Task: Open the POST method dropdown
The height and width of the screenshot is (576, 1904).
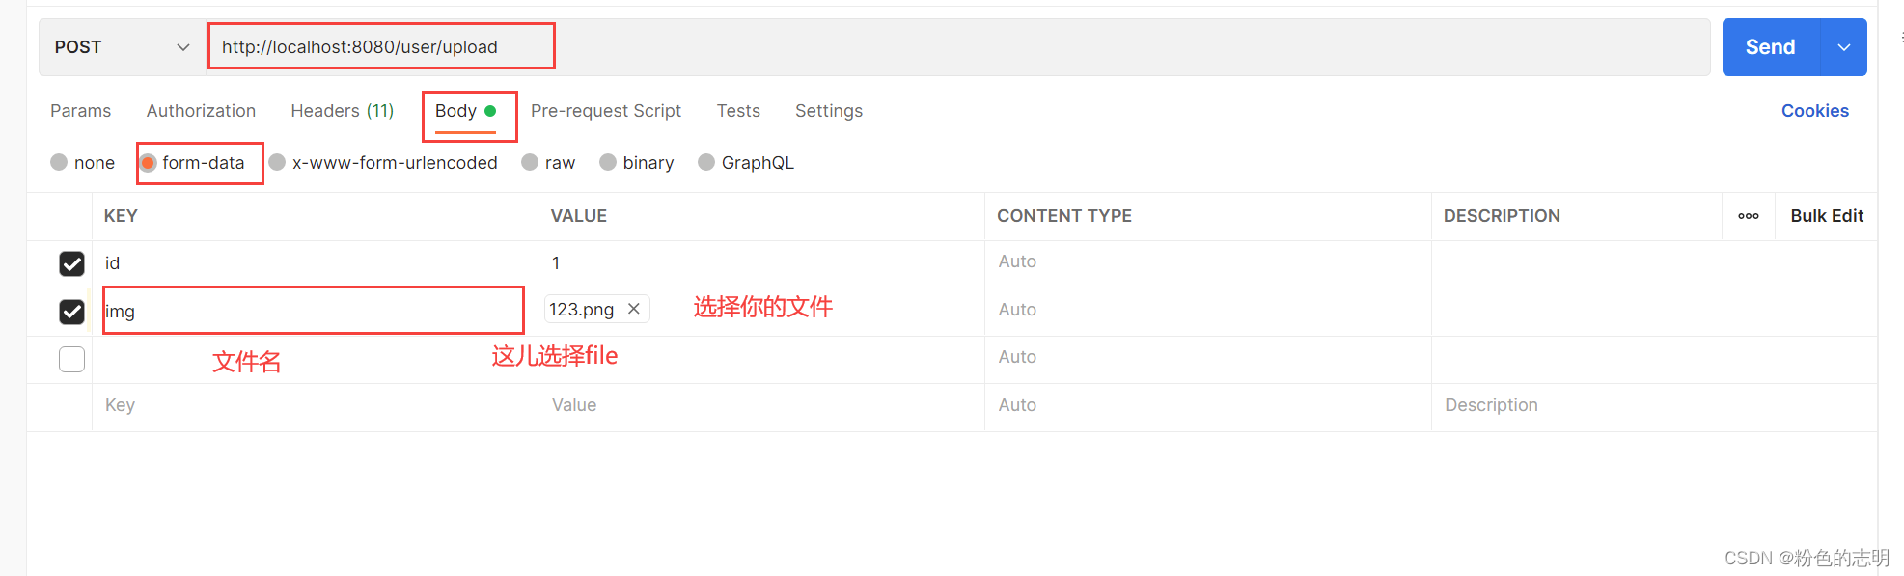Action: (122, 47)
